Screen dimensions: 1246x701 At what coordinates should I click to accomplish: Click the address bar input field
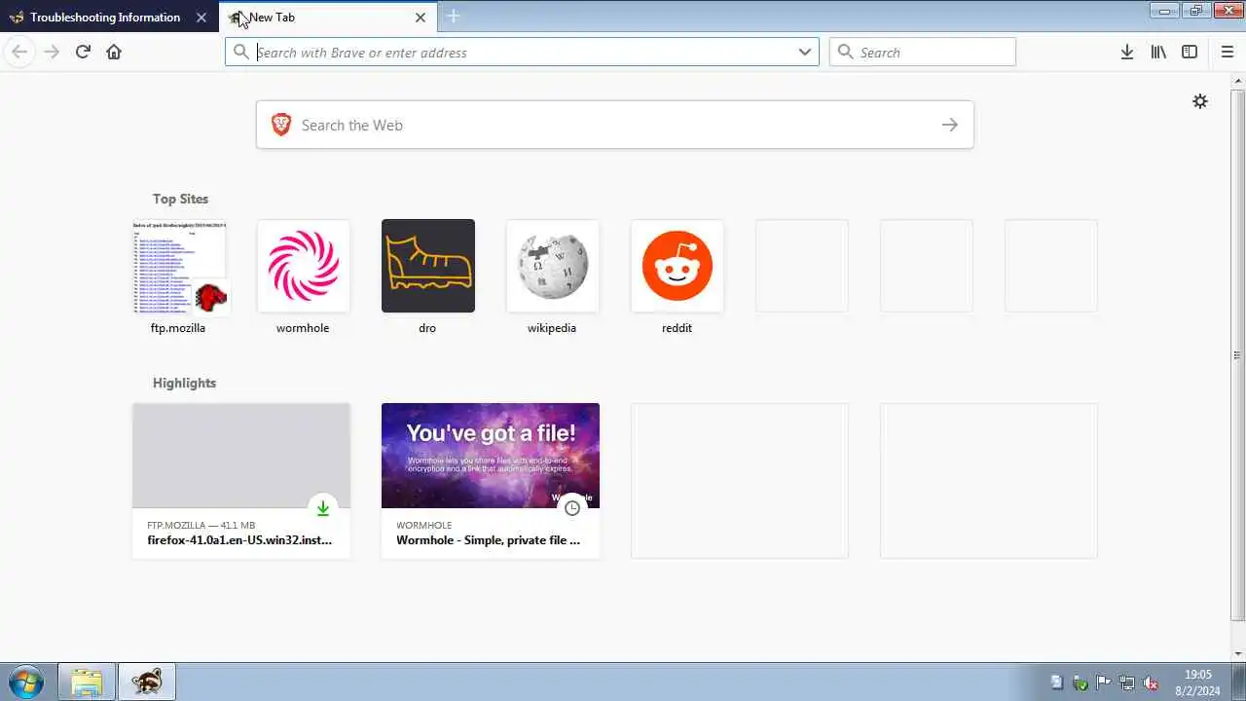(524, 52)
